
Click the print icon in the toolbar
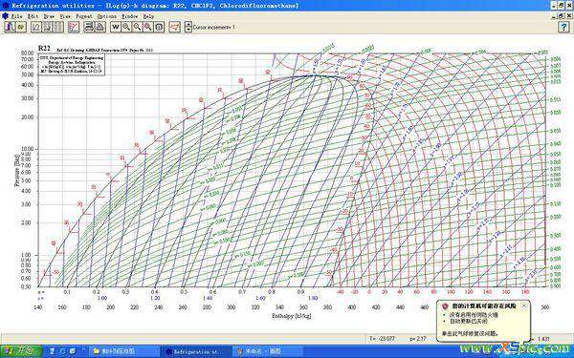tap(89, 27)
